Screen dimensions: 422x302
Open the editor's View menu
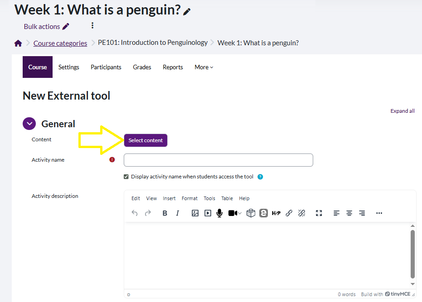[151, 198]
